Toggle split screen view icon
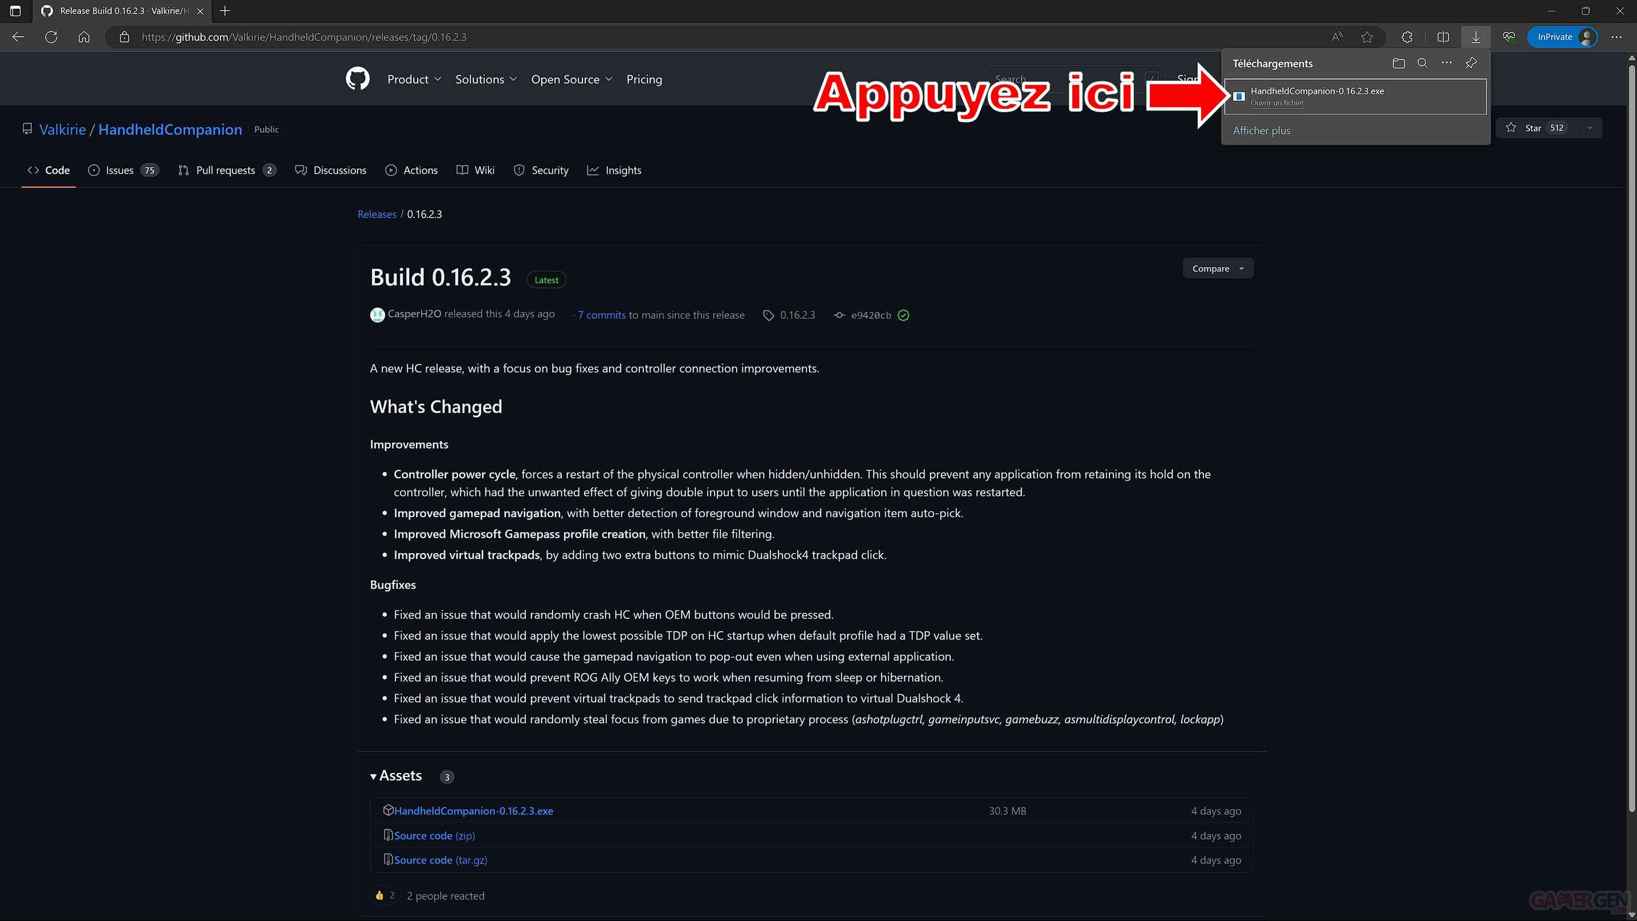Viewport: 1637px width, 921px height. [x=1443, y=37]
